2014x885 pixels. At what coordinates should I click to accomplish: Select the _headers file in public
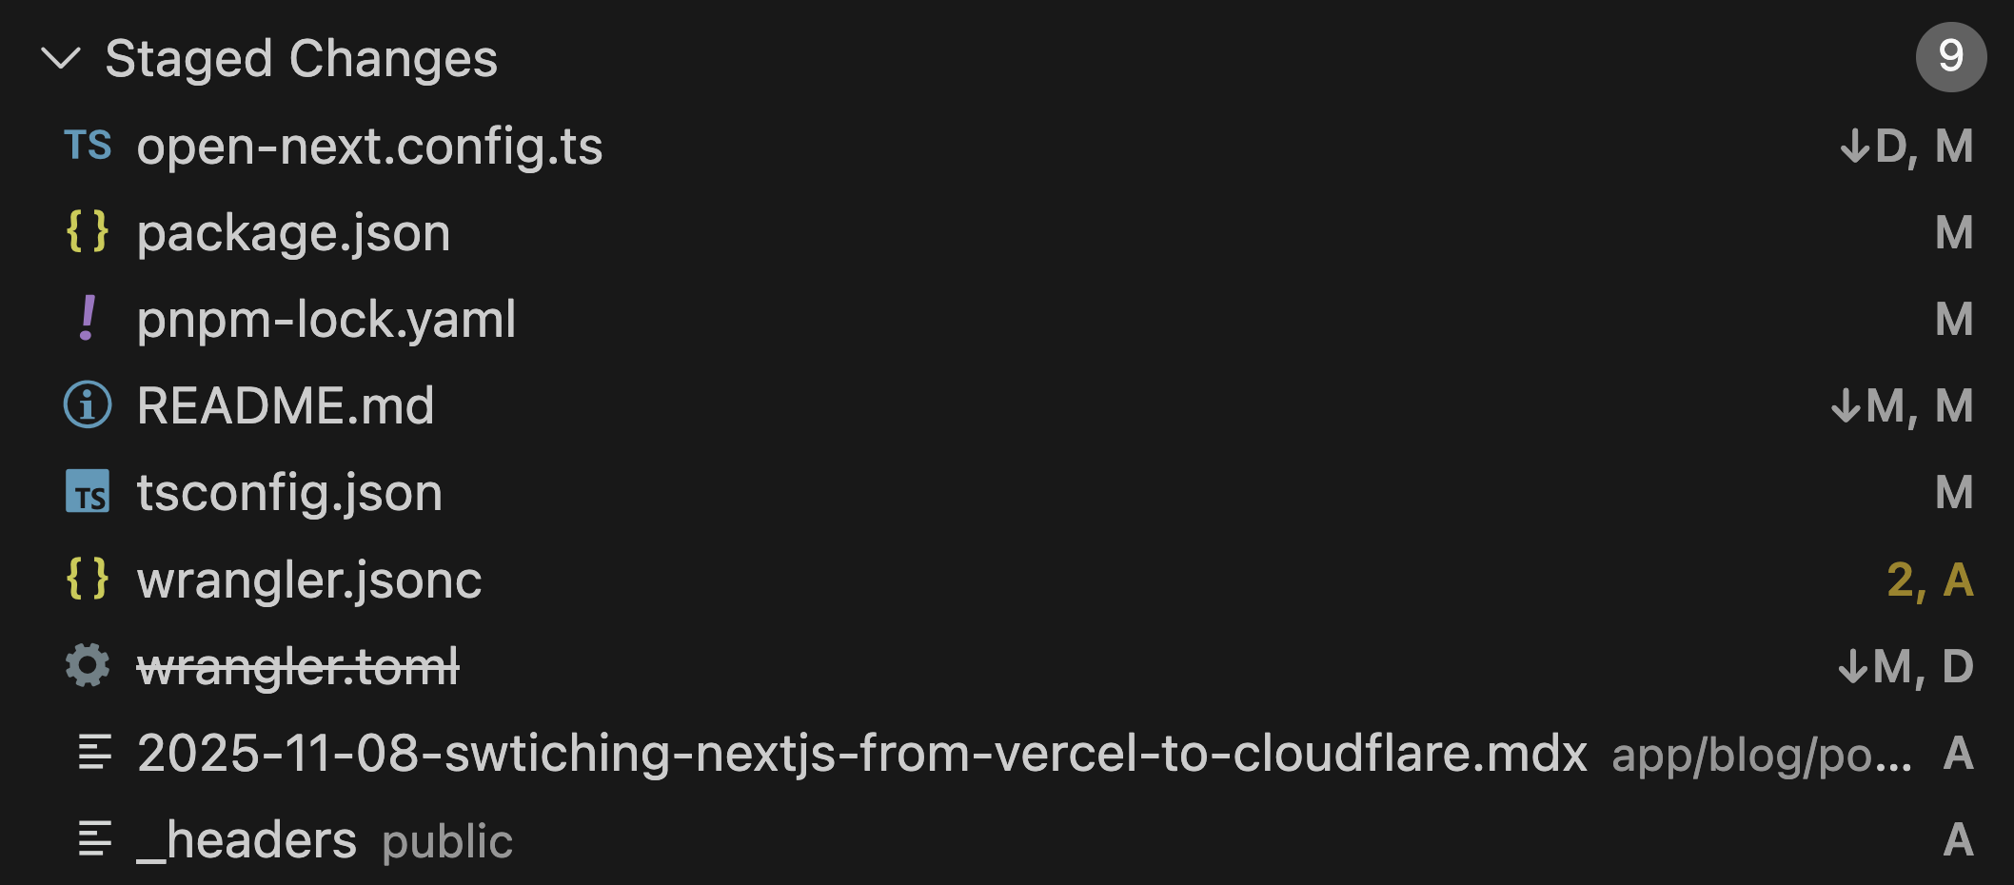247,840
